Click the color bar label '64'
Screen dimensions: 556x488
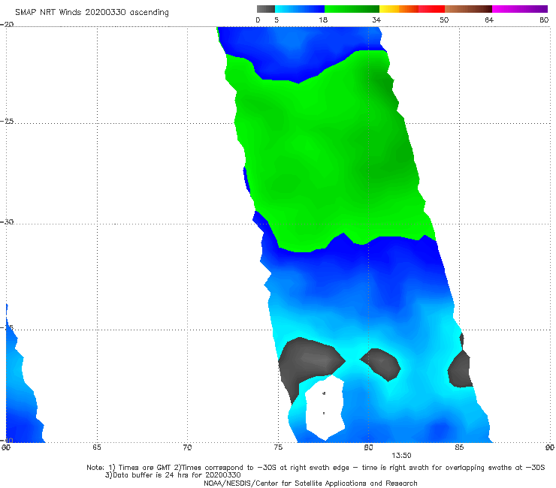pos(489,20)
